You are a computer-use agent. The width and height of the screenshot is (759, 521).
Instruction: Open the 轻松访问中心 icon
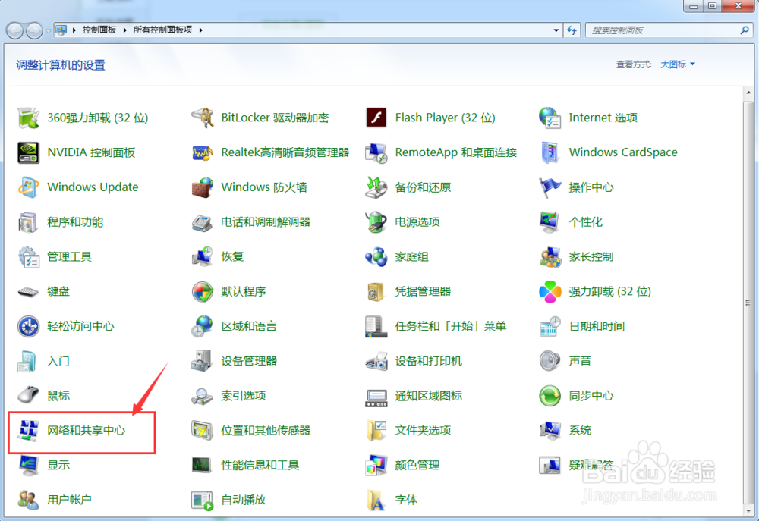[28, 327]
